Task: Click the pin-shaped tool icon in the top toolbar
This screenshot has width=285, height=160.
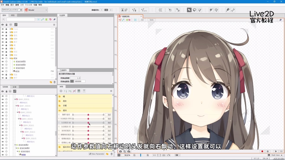Action: click(x=228, y=10)
